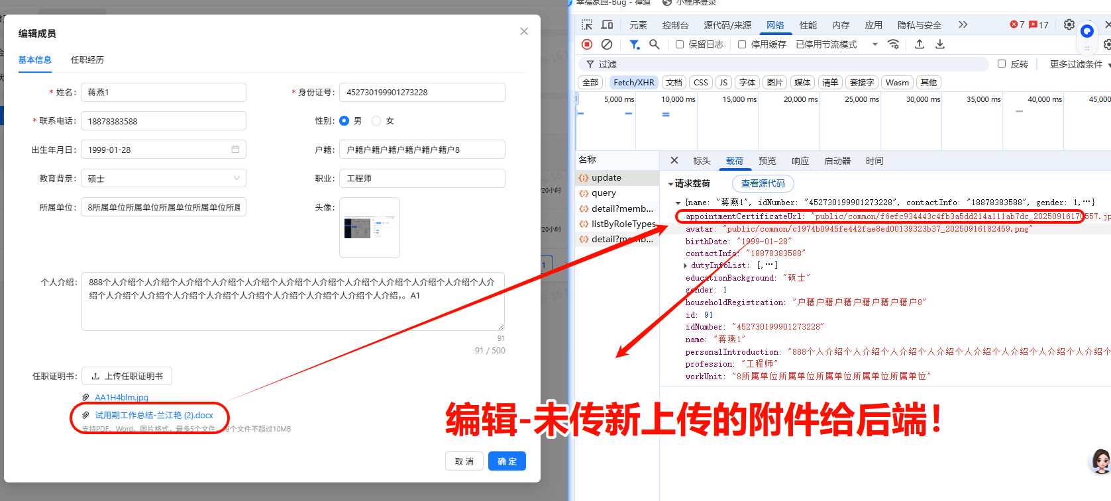The width and height of the screenshot is (1111, 501).
Task: Toggle the Fetch/XHR filter chip
Action: pyautogui.click(x=633, y=83)
